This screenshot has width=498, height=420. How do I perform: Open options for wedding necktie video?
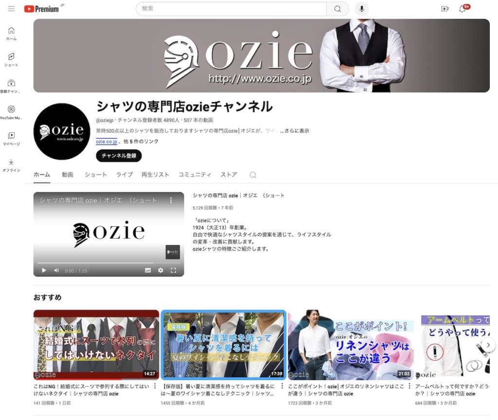pyautogui.click(x=155, y=386)
